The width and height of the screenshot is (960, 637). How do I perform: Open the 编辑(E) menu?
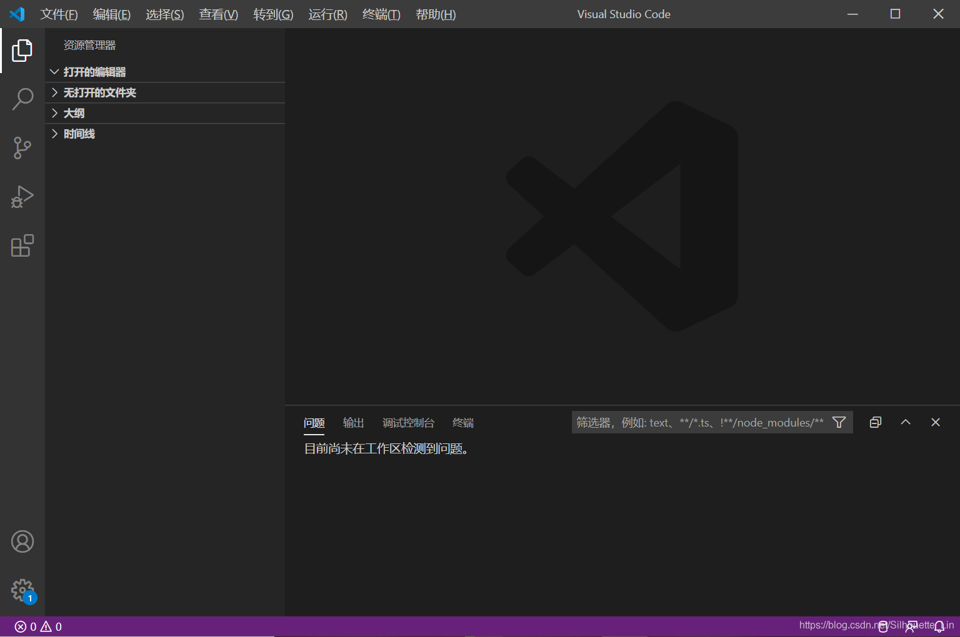point(112,14)
